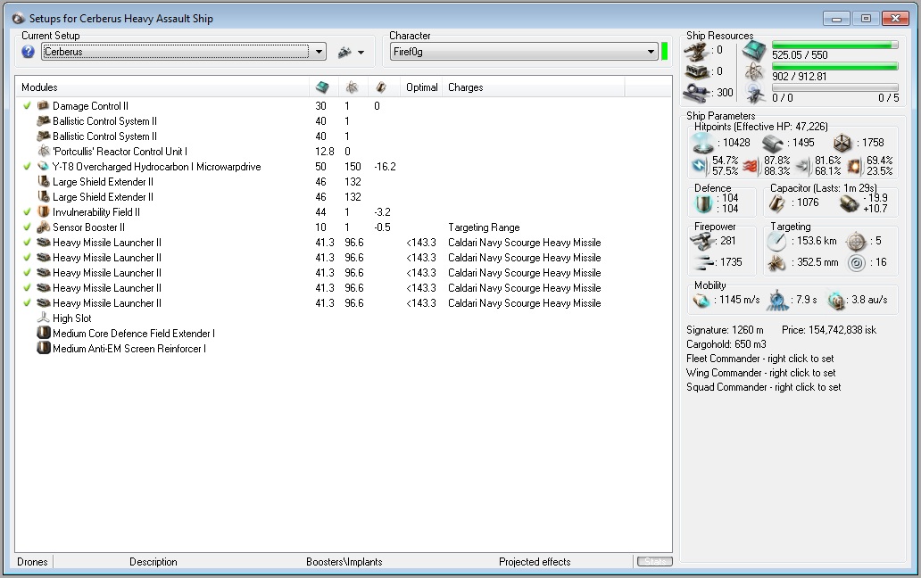
Task: Click the sensor strength icon showing 16
Action: tap(857, 263)
